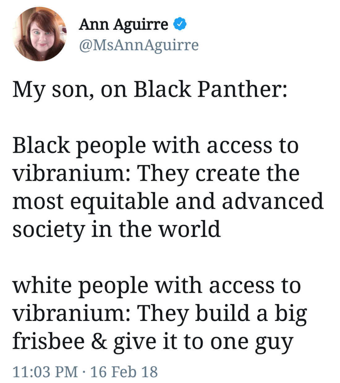Screen dimensions: 340x383
Task: Click the line 'Black people with access to'
Action: pos(155,145)
